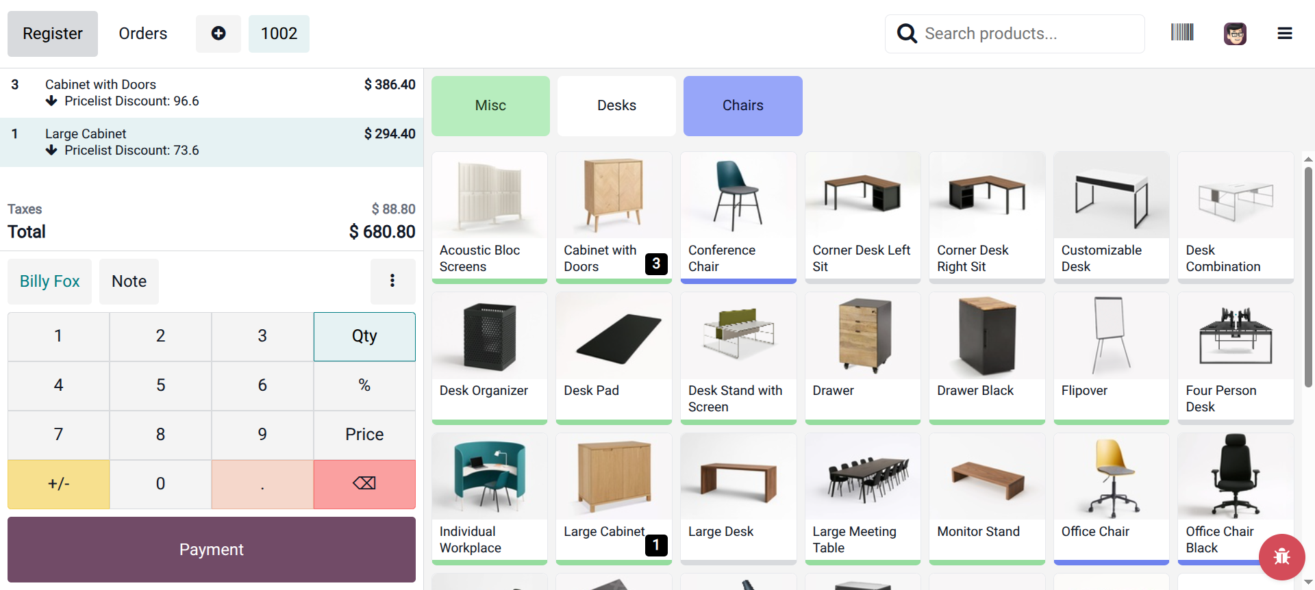1315x590 pixels.
Task: Open Billy Fox customer selection
Action: click(x=49, y=281)
